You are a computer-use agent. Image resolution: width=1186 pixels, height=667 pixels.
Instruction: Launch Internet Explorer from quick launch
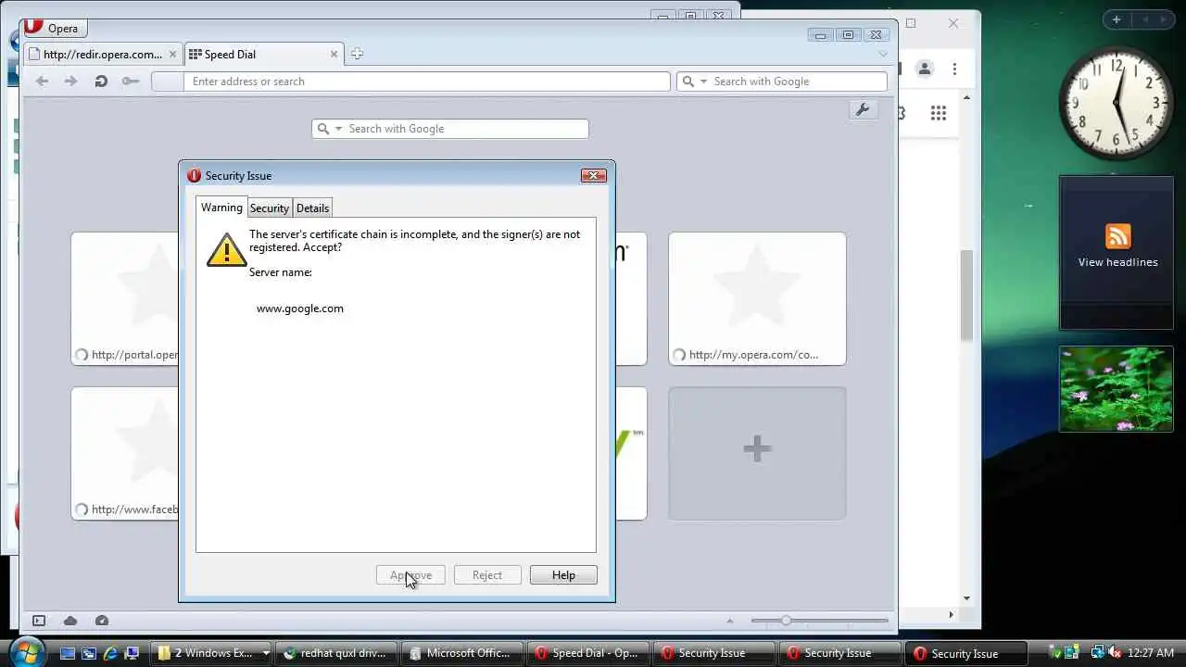pyautogui.click(x=110, y=653)
